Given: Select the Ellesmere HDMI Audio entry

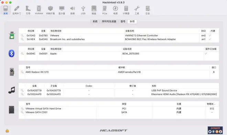Looking at the screenshot, I should click(x=184, y=94).
